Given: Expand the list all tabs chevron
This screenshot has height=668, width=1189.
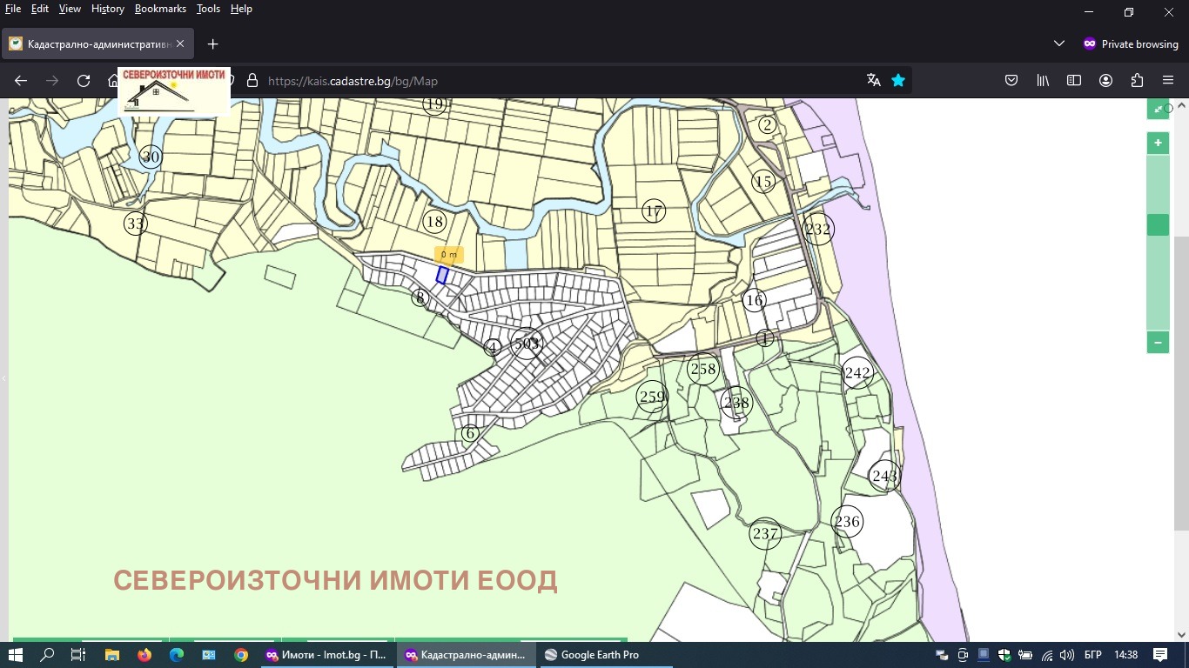Looking at the screenshot, I should tap(1059, 43).
